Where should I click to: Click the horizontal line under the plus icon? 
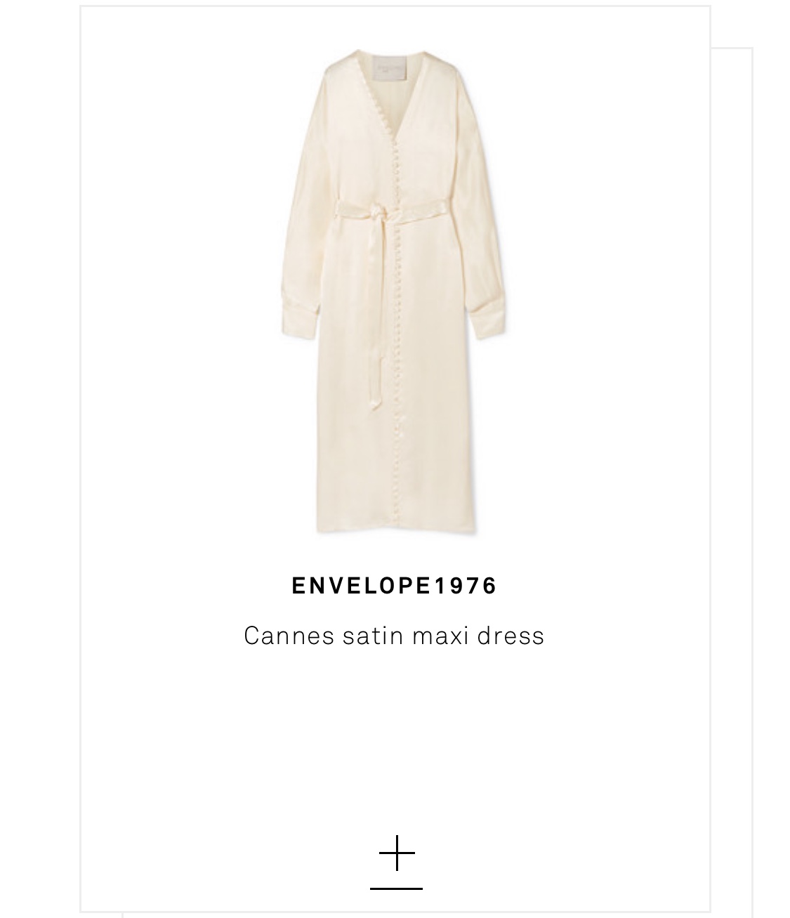396,889
